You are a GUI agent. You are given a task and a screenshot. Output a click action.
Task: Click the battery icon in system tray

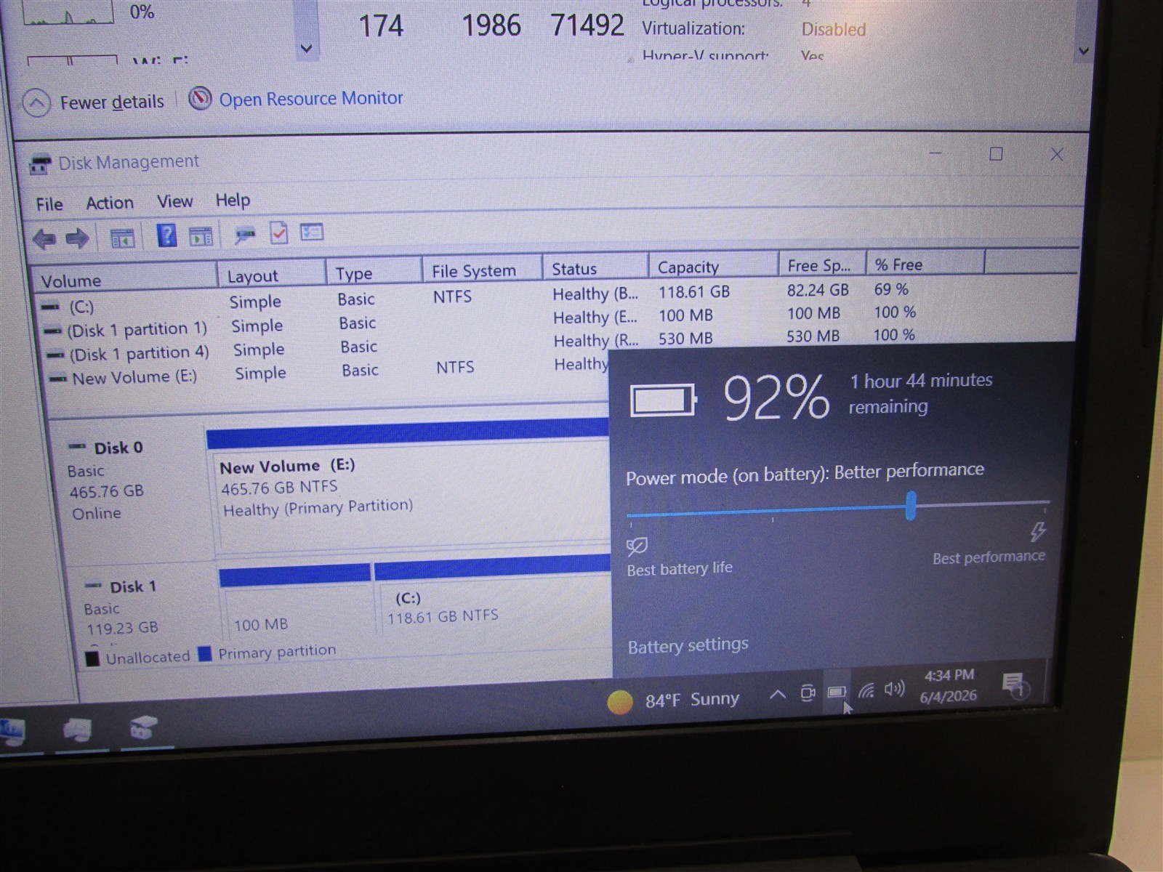coord(837,692)
